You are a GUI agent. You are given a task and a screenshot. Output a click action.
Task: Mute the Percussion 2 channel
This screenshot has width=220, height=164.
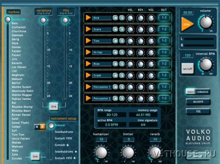tap(115, 98)
